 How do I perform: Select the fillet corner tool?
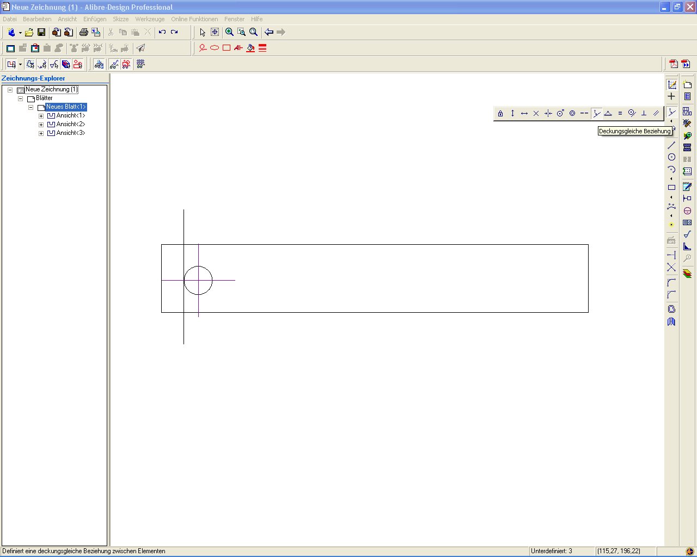point(671,282)
